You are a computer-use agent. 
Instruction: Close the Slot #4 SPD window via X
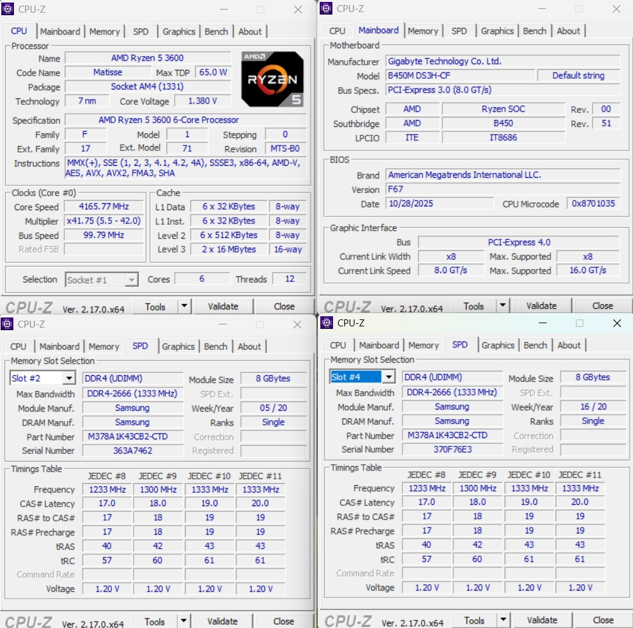617,323
